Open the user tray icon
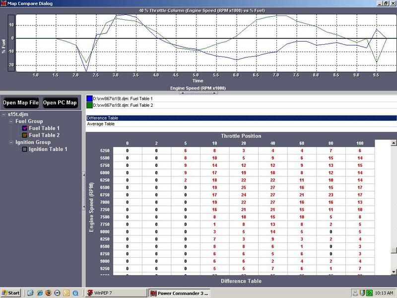Image resolution: width=397 pixels, height=298 pixels. pyautogui.click(x=355, y=293)
